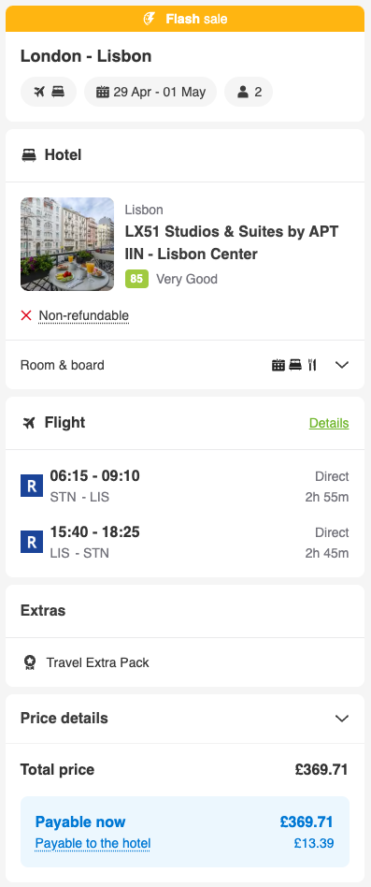Click the red X non-refundable icon
This screenshot has width=371, height=887.
[x=26, y=315]
